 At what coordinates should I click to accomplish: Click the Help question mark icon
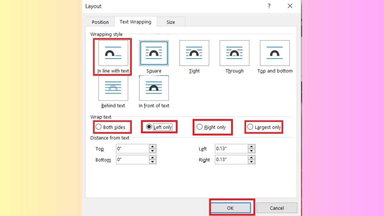click(269, 6)
